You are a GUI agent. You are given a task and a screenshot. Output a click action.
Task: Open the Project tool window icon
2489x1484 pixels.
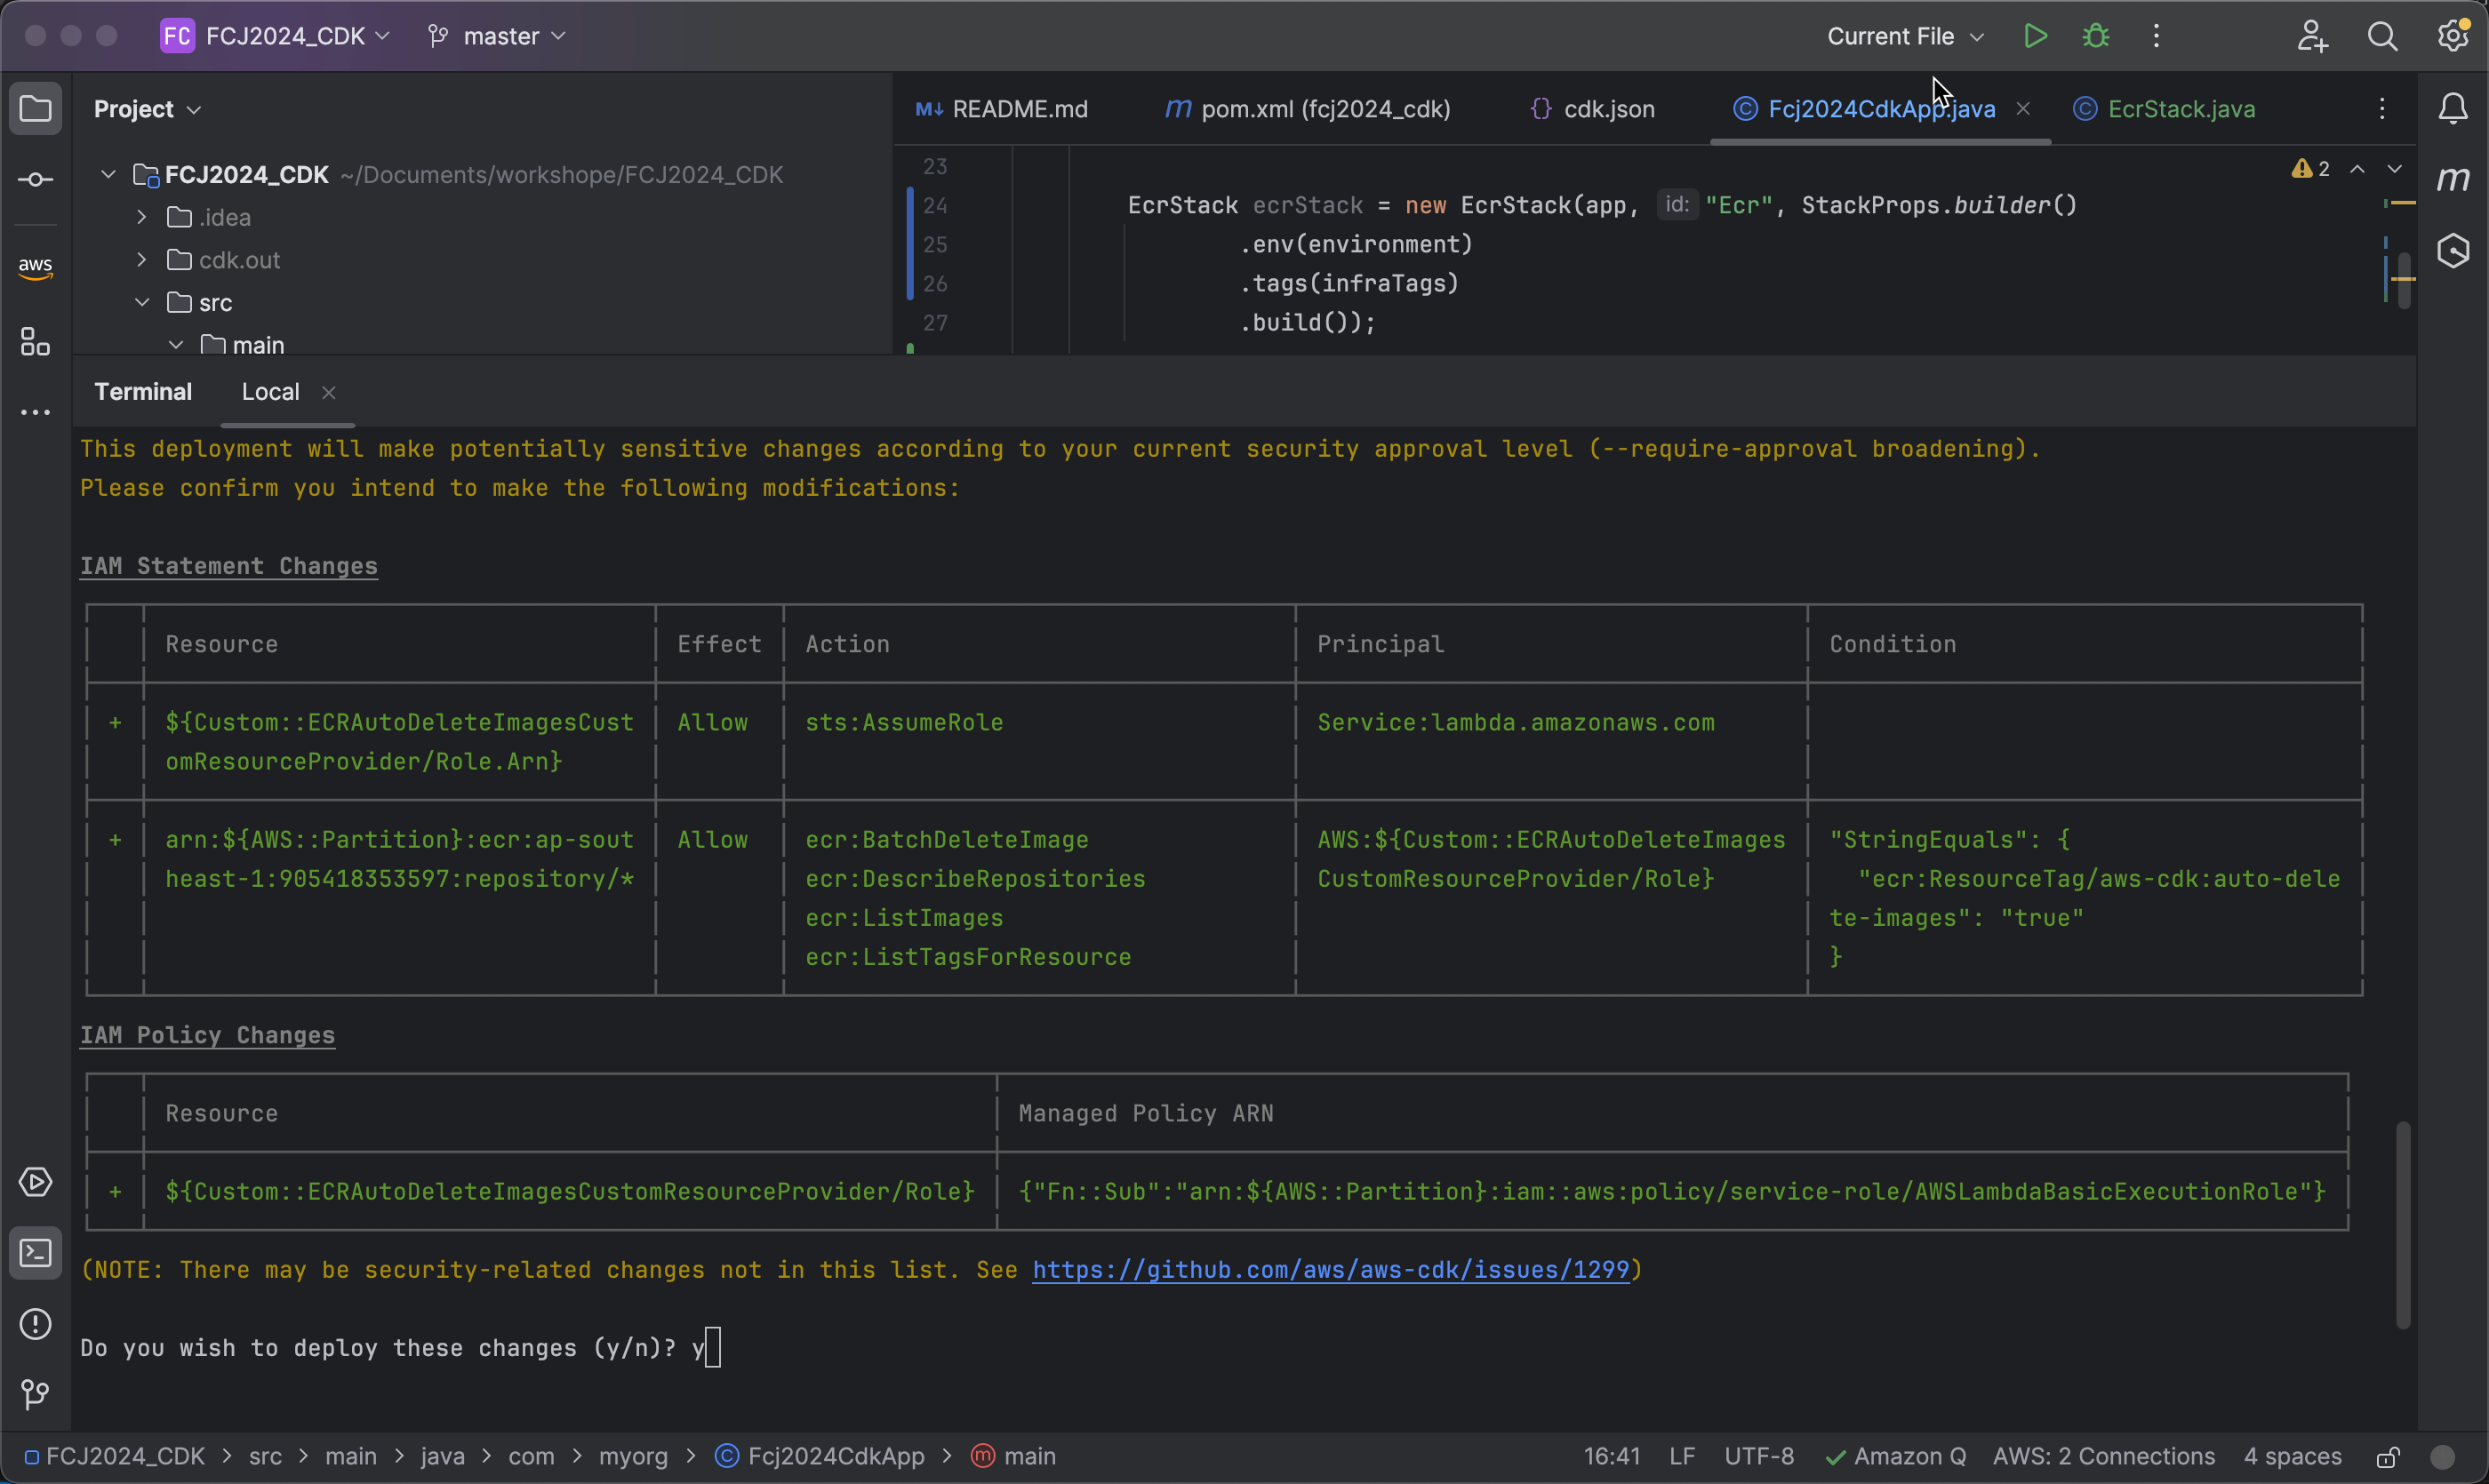[36, 108]
